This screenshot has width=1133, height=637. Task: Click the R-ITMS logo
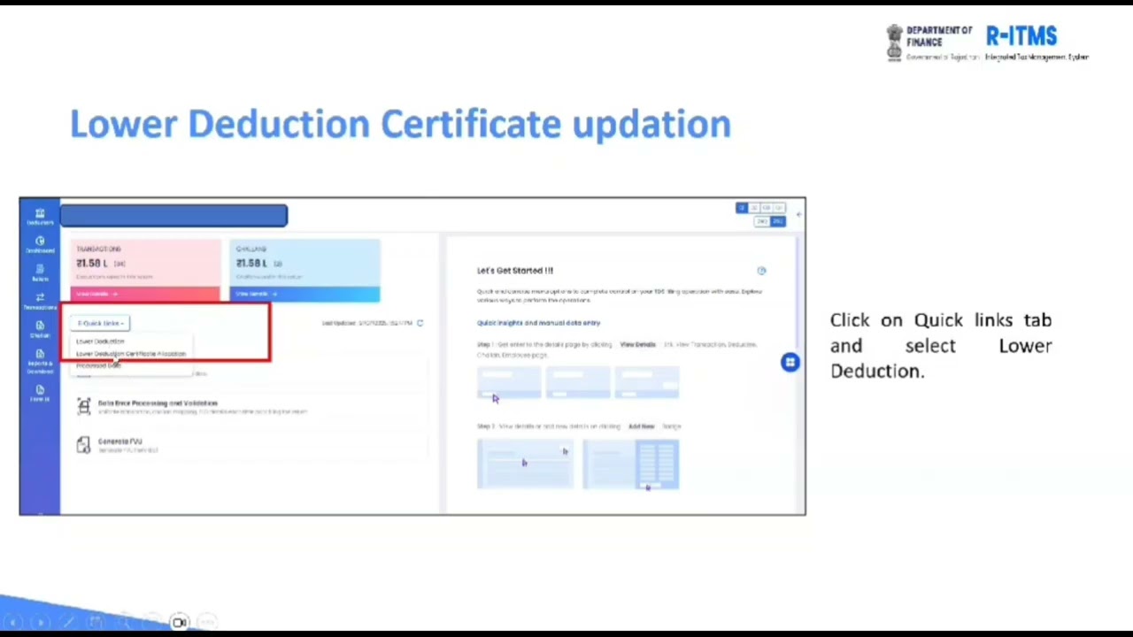(x=1021, y=36)
